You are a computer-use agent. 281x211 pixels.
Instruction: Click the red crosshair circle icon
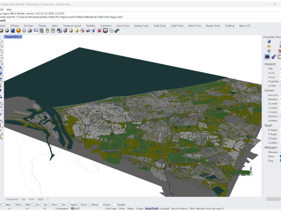(83, 30)
